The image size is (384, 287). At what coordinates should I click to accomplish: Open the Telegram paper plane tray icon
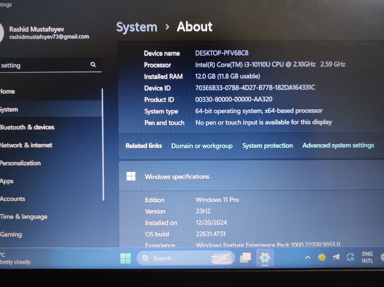click(x=336, y=257)
